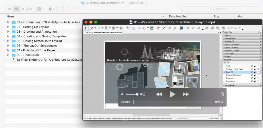Insert a table with the Table tool

coord(152,28)
